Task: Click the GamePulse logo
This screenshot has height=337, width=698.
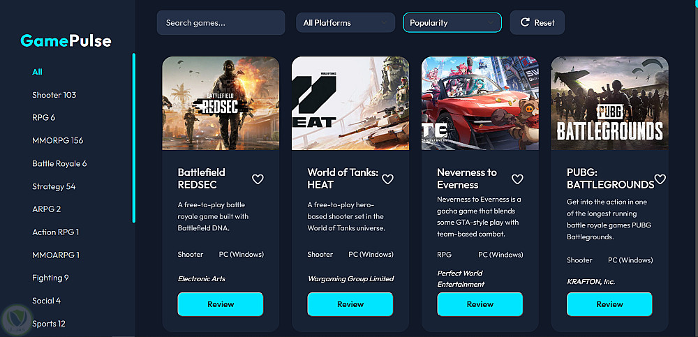Action: [x=66, y=41]
